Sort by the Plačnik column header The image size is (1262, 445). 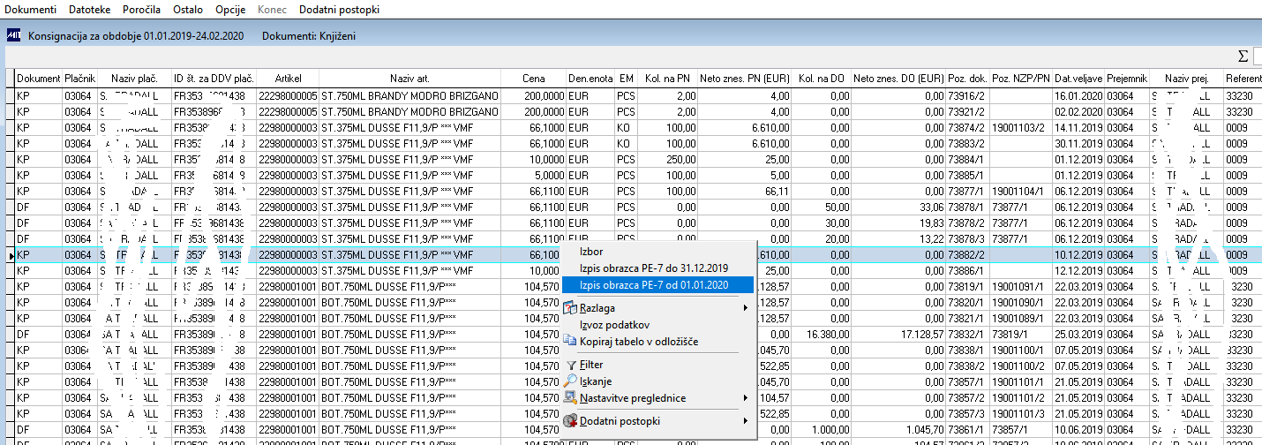pyautogui.click(x=79, y=79)
